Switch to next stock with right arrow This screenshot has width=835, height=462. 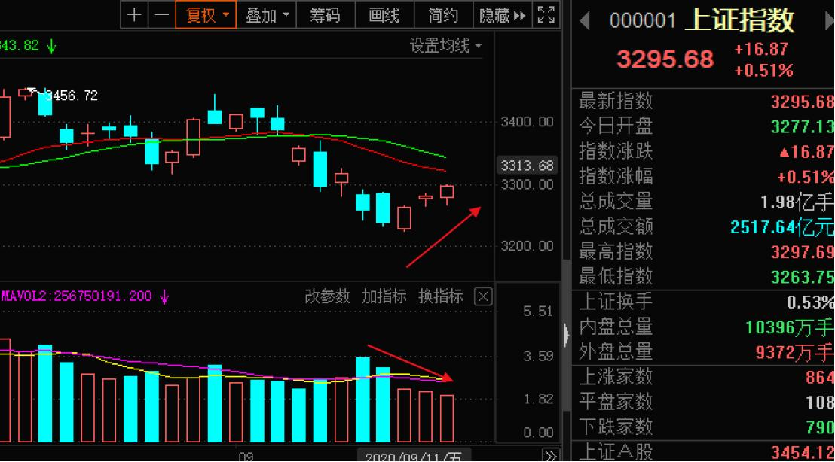pos(826,20)
